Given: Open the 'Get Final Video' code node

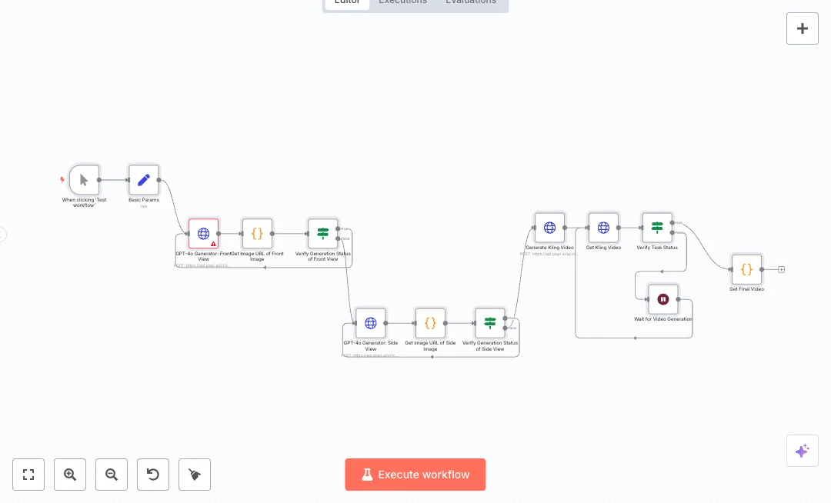Looking at the screenshot, I should click(746, 269).
